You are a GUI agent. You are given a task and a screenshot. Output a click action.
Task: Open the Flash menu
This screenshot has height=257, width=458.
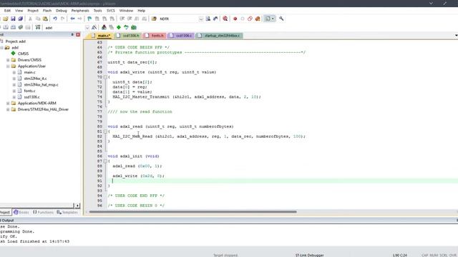(47, 11)
